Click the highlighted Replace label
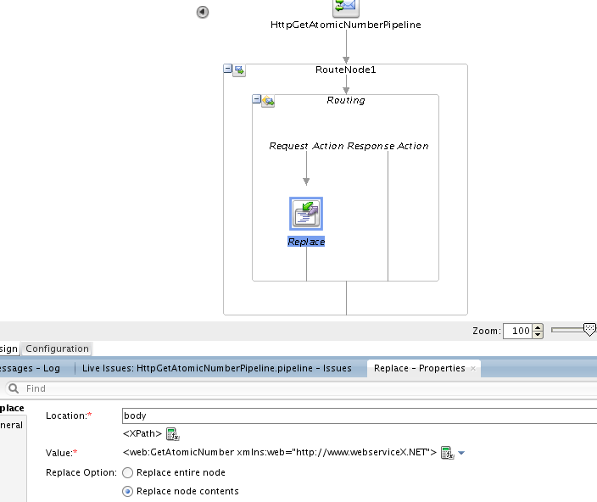Screen dimensions: 597x502 point(306,242)
